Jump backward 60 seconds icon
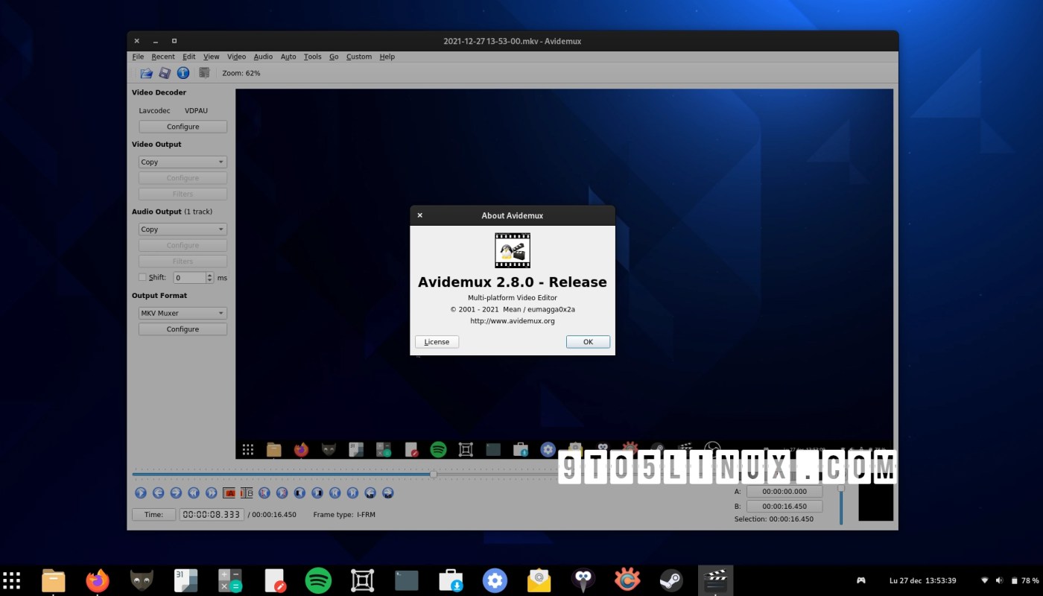 370,492
